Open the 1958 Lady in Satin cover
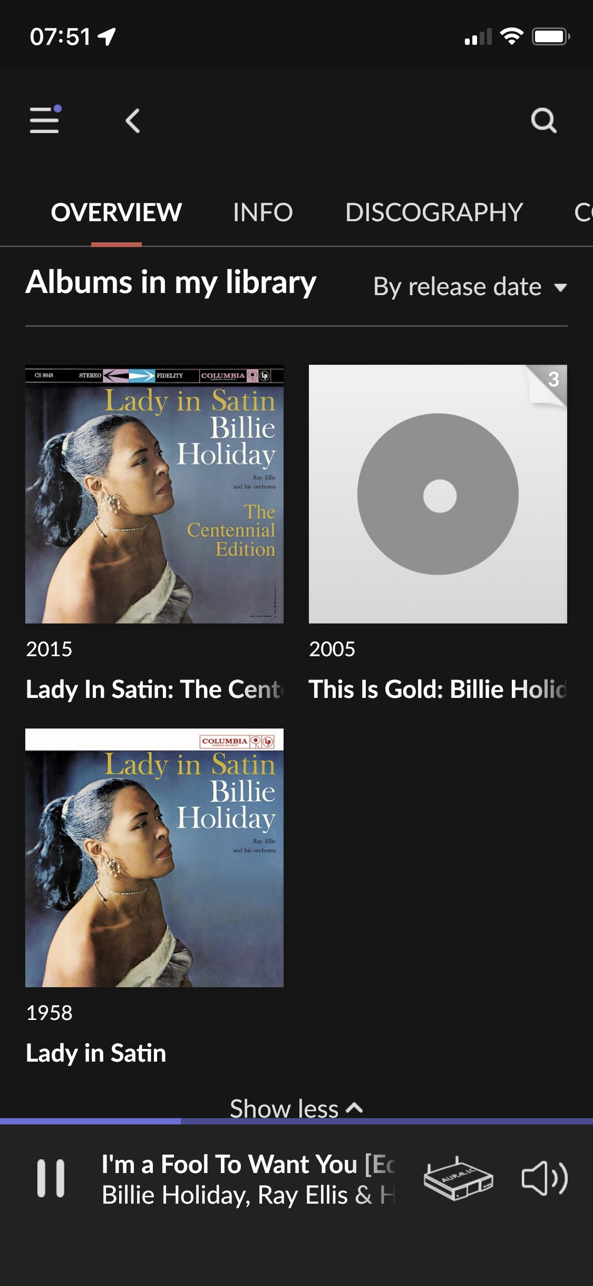 [154, 858]
